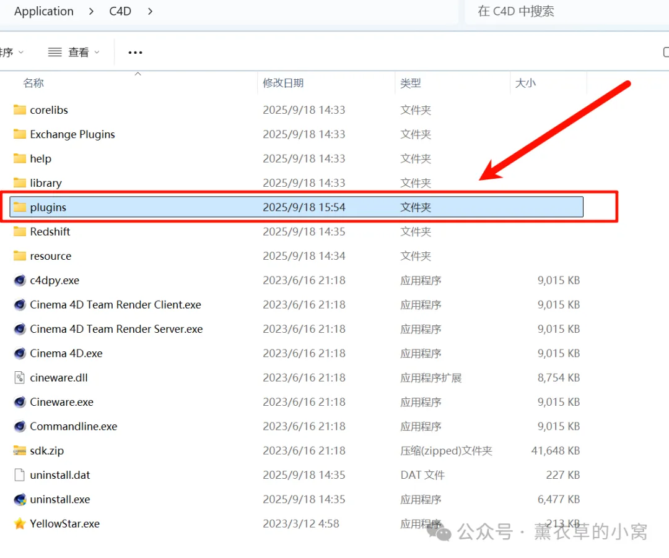The height and width of the screenshot is (558, 669).
Task: Sort files by 大小 column header
Action: pos(525,83)
